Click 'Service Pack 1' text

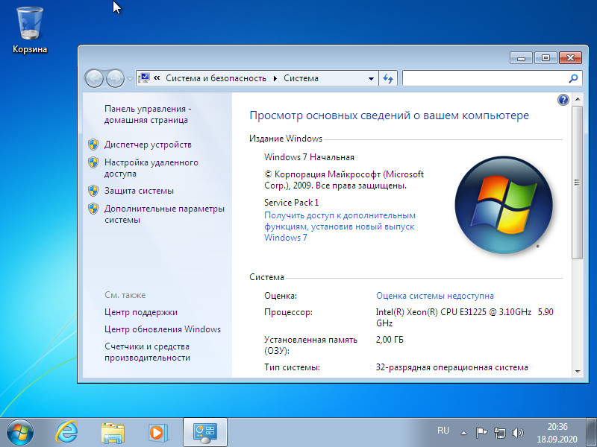point(291,203)
